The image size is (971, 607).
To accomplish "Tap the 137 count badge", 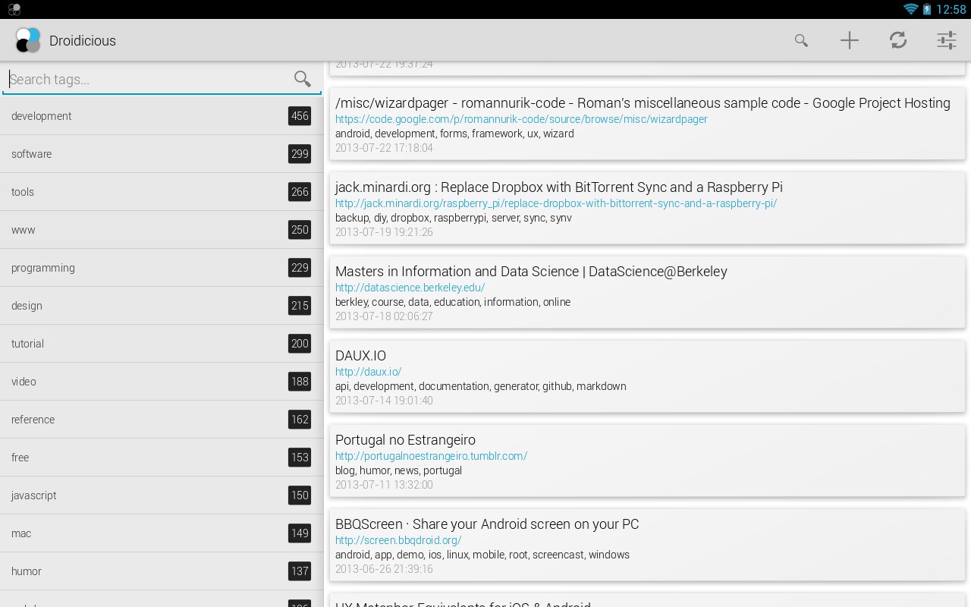I will pos(300,571).
